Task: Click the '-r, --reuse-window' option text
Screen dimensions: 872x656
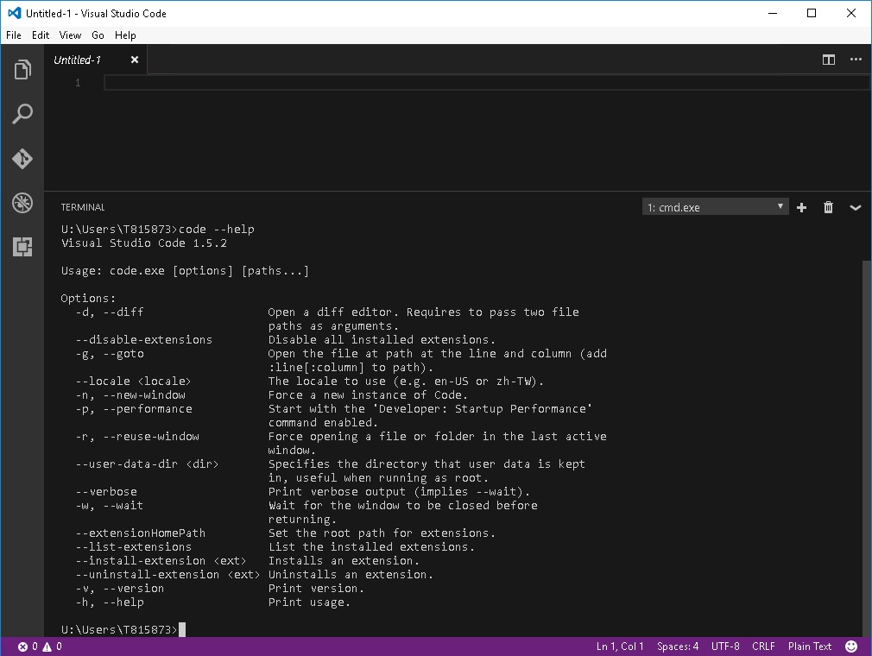Action: pyautogui.click(x=137, y=437)
